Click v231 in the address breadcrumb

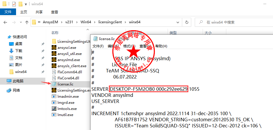[69, 22]
